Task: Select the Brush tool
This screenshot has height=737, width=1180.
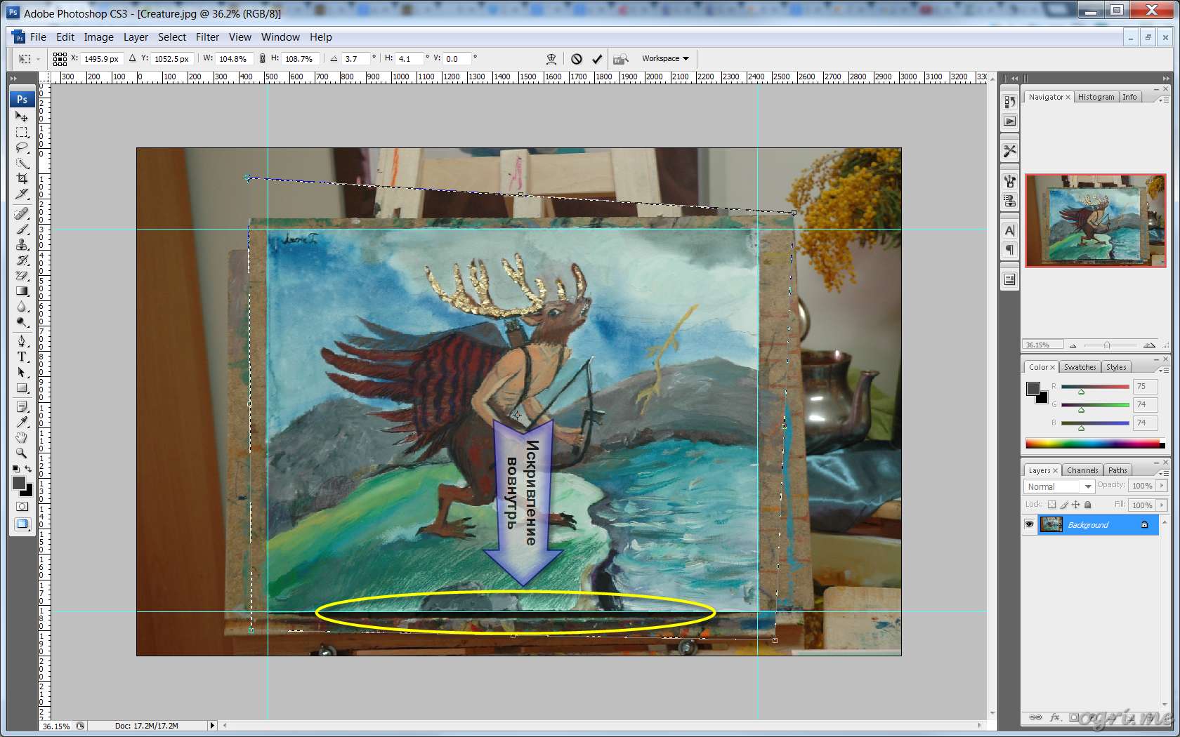Action: pos(22,229)
